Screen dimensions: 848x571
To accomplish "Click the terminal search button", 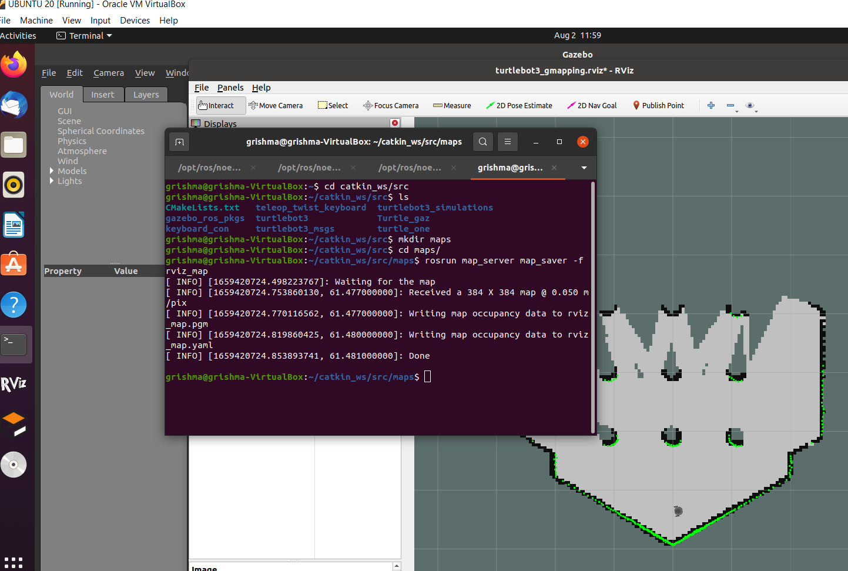I will click(482, 142).
